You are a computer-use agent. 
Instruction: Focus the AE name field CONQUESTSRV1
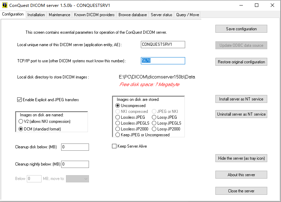pos(163,44)
